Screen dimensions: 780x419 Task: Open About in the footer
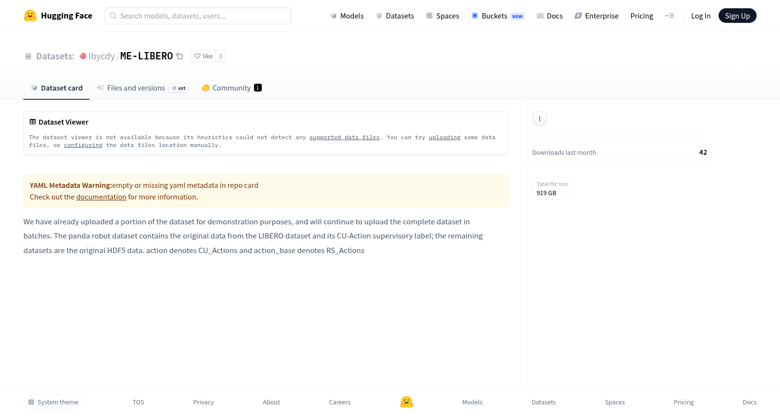272,402
